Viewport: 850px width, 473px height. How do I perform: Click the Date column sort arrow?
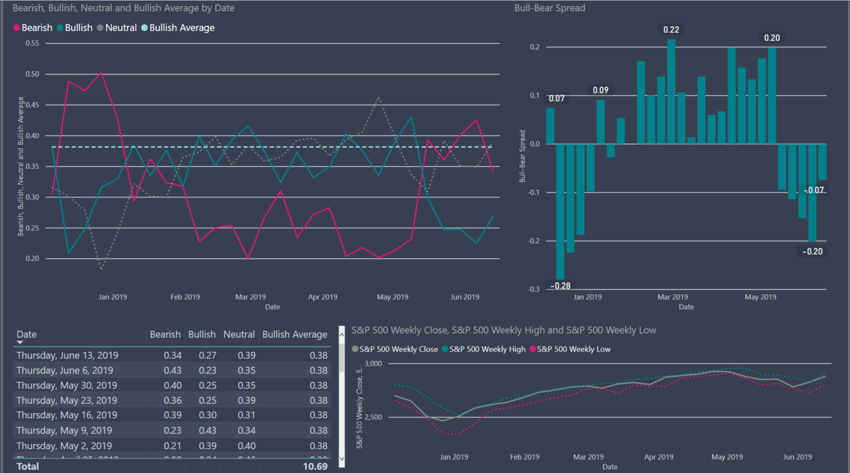click(20, 342)
